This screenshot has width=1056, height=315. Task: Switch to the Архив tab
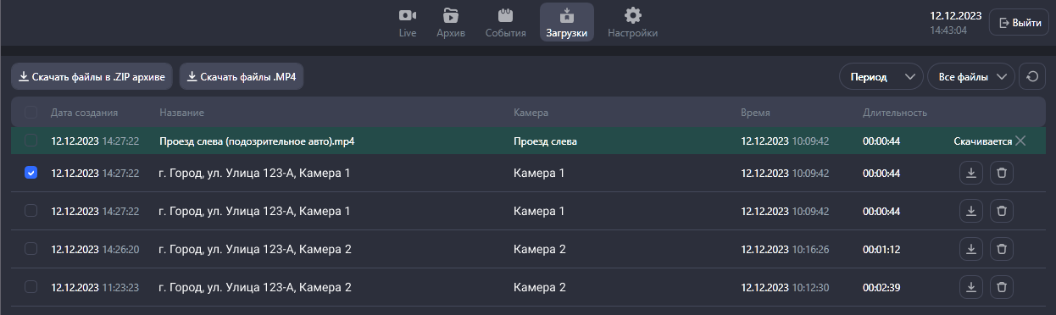(451, 23)
